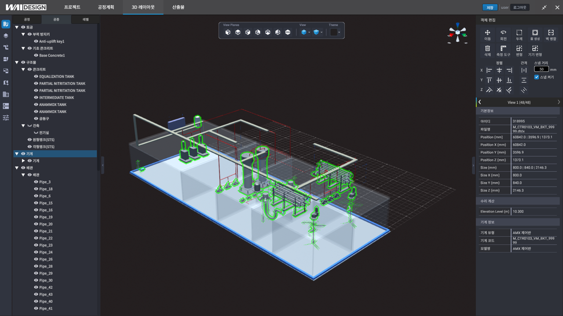Uncheck the 스냅 켜기 snap checkbox
Screen dimensions: 563x316
[537, 77]
